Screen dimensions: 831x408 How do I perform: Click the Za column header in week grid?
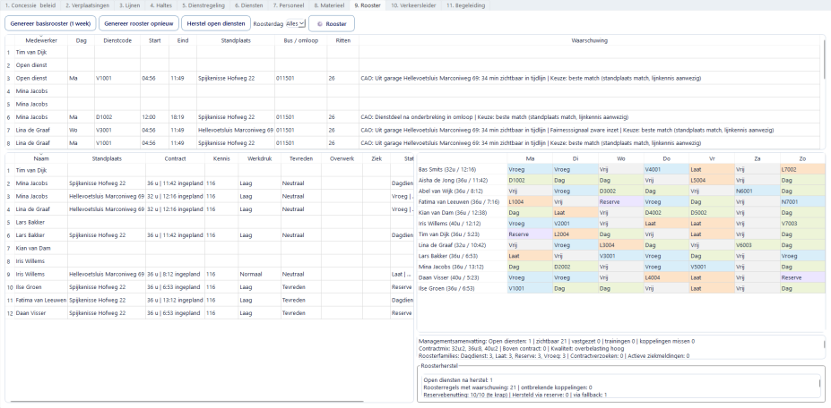point(757,157)
